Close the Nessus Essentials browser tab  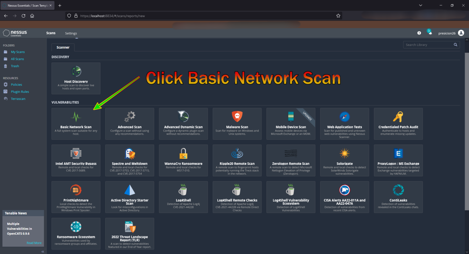51,5
